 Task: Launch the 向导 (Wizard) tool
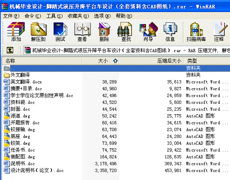coord(148,29)
